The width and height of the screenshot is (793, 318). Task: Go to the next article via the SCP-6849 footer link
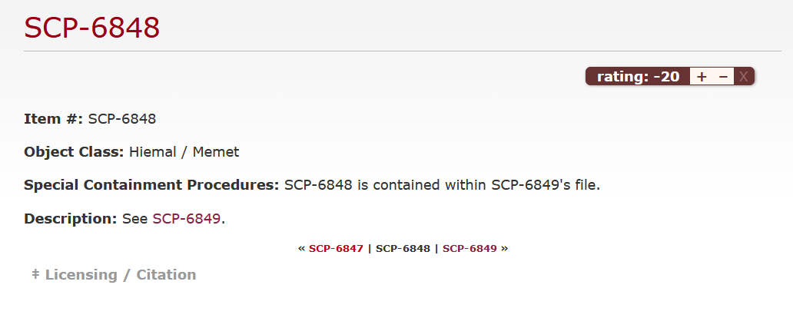pyautogui.click(x=469, y=248)
